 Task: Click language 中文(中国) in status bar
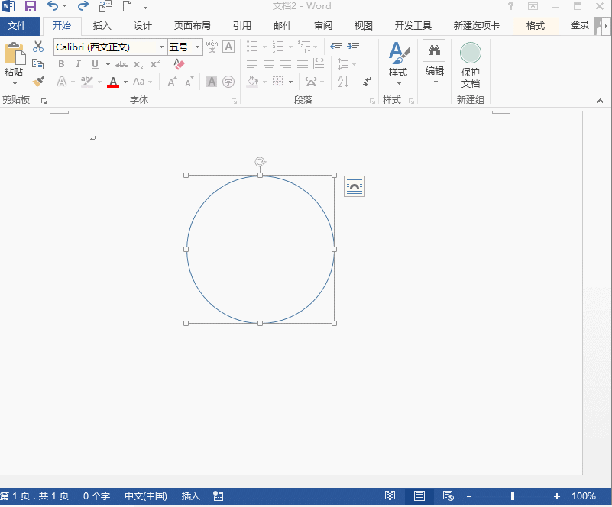click(146, 496)
